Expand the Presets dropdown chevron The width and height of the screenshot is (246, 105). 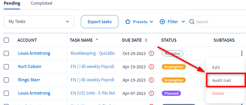(151, 22)
